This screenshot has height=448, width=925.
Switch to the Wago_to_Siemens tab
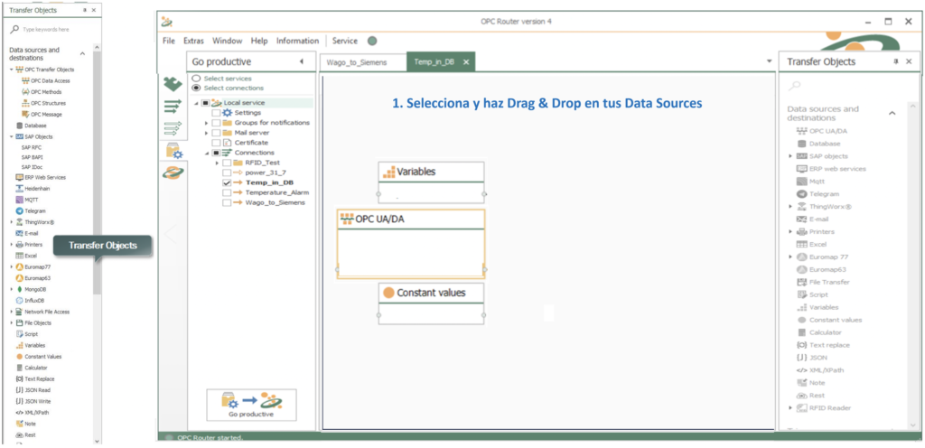(364, 62)
